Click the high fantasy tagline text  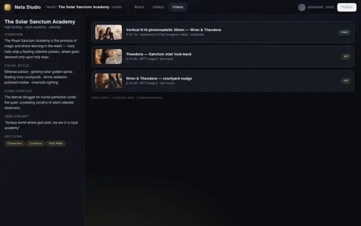pyautogui.click(x=33, y=27)
